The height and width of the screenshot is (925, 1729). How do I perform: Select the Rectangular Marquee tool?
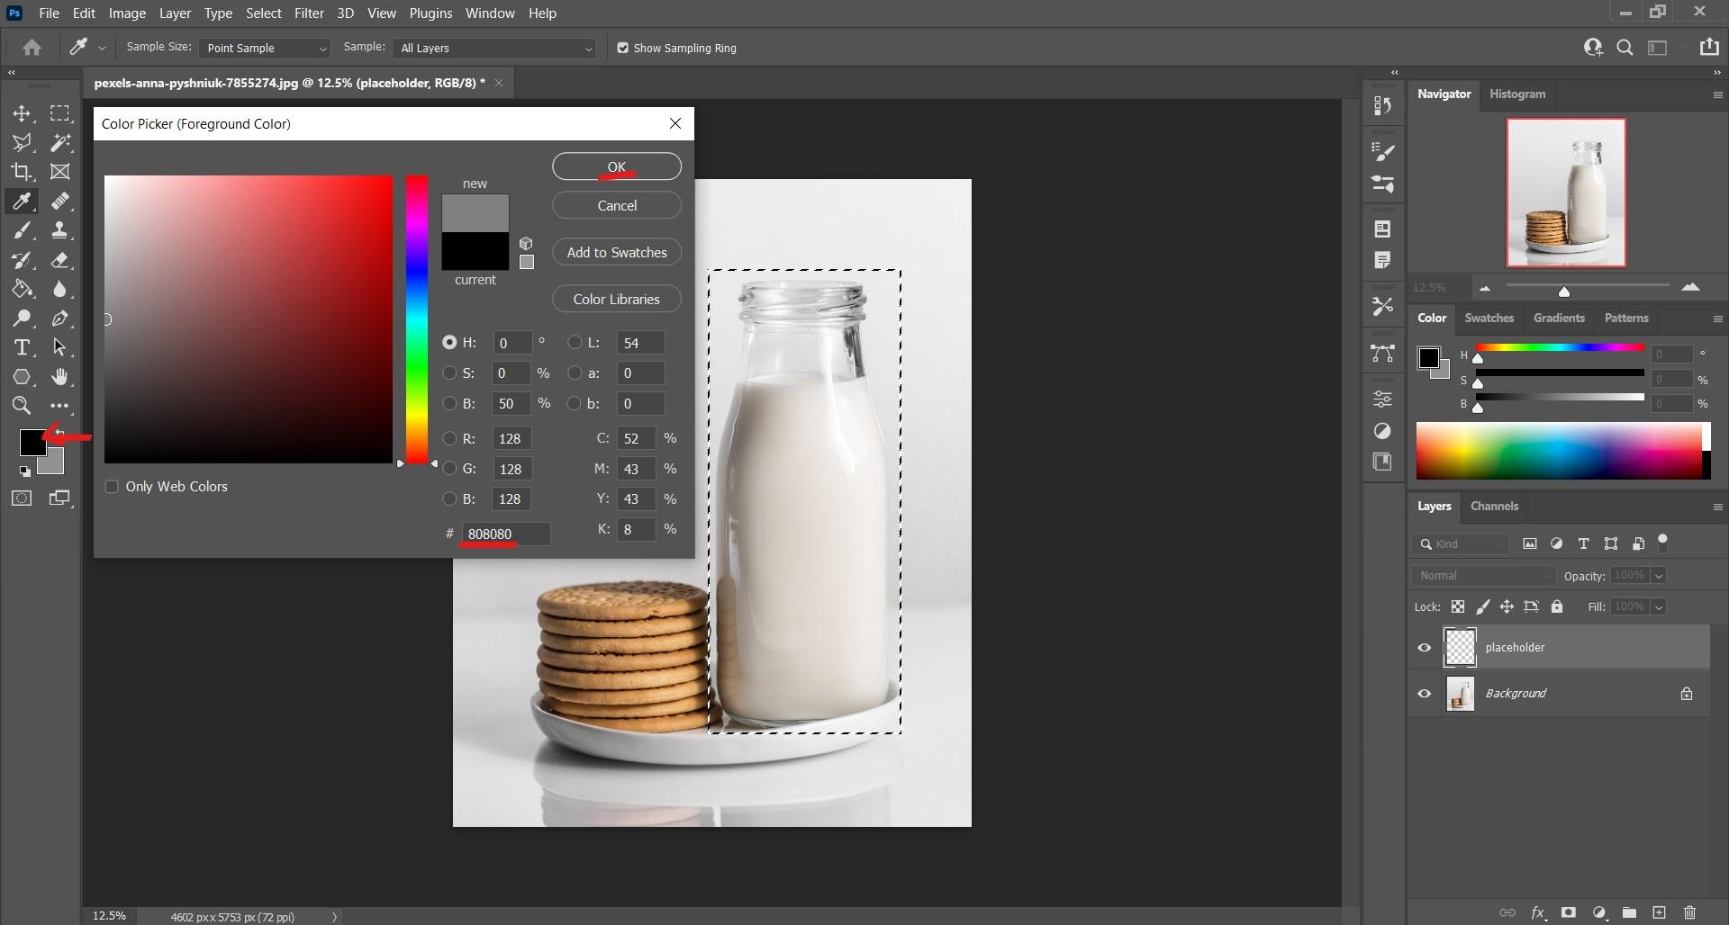[60, 113]
